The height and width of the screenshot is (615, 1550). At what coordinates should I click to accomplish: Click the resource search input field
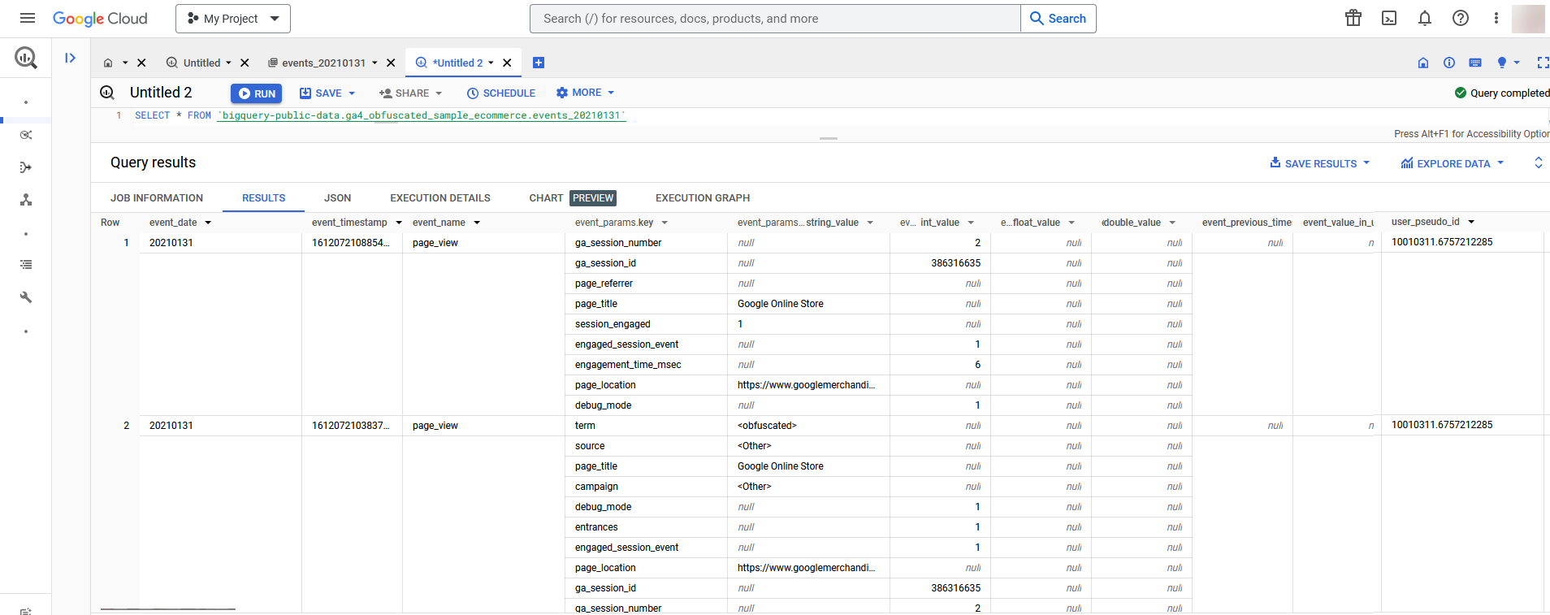(774, 19)
